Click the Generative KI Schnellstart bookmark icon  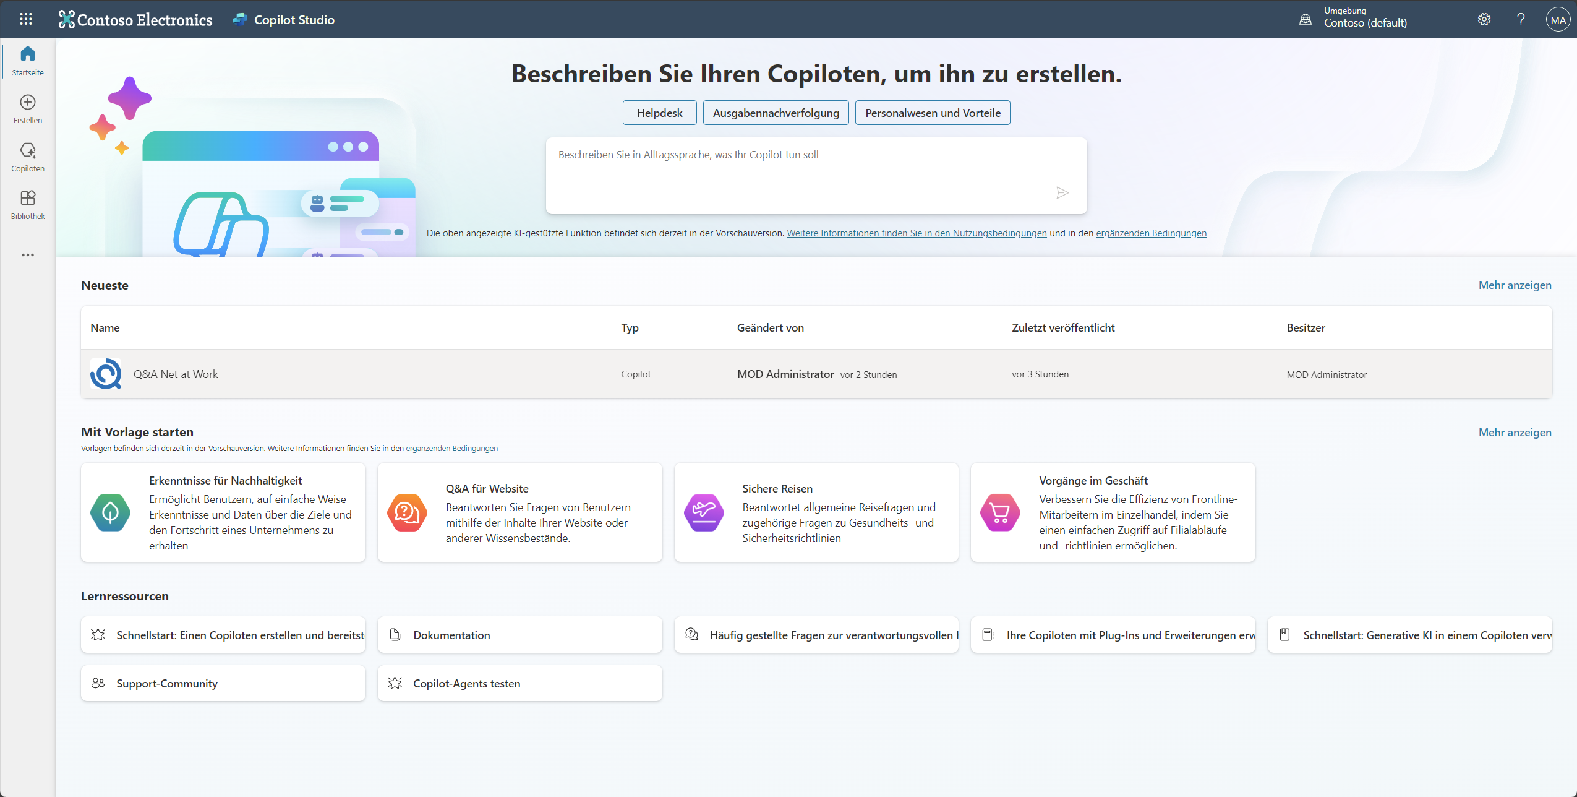click(1285, 635)
